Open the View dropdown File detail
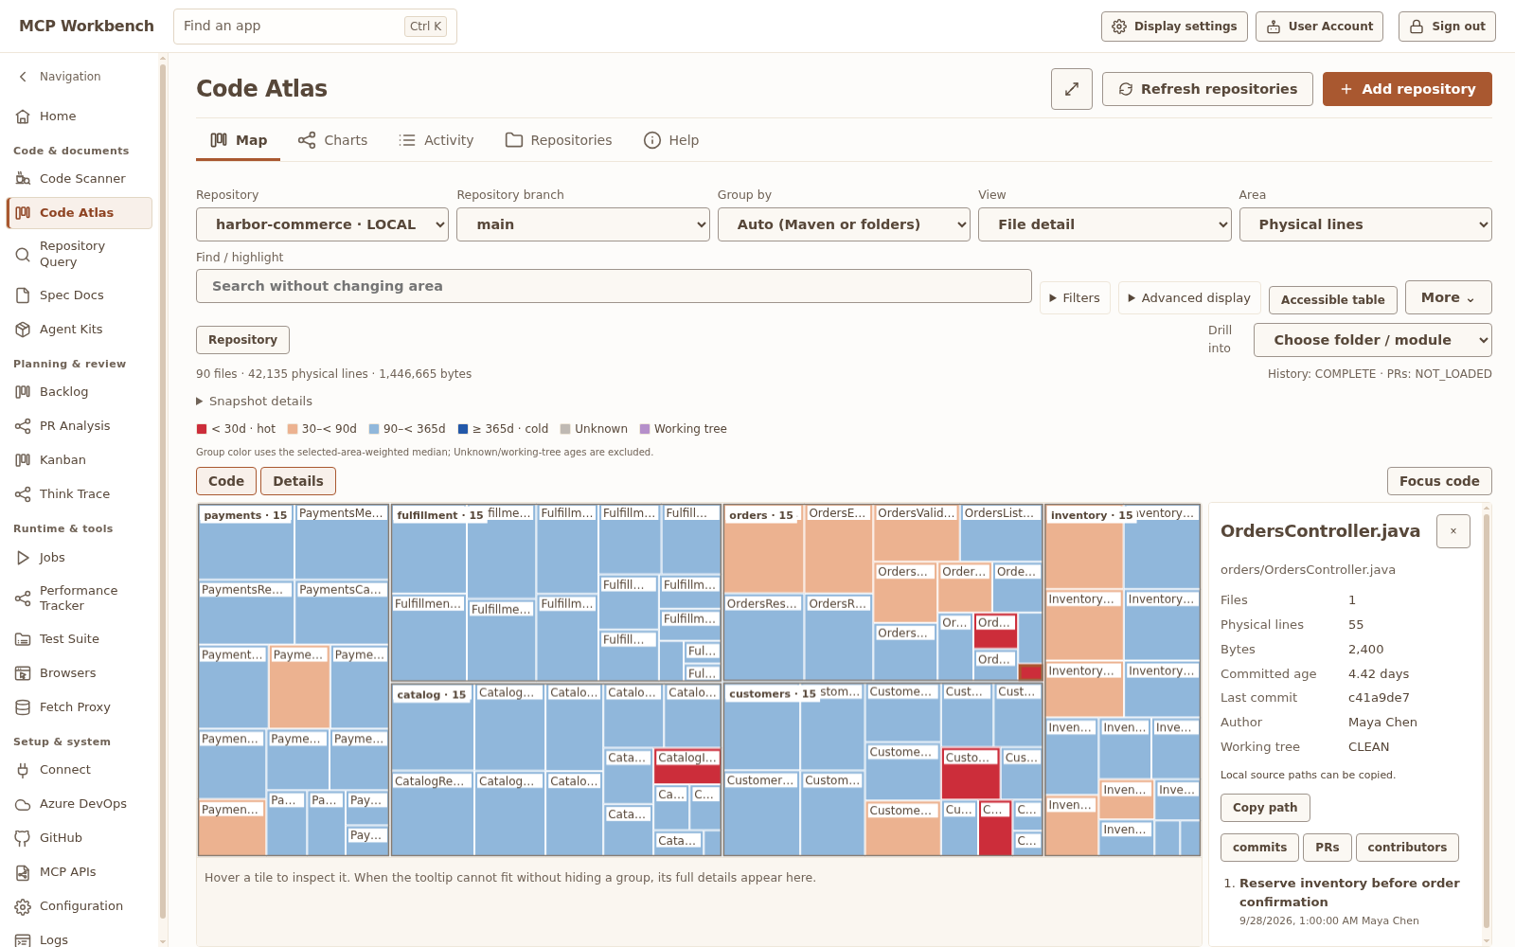 tap(1105, 224)
